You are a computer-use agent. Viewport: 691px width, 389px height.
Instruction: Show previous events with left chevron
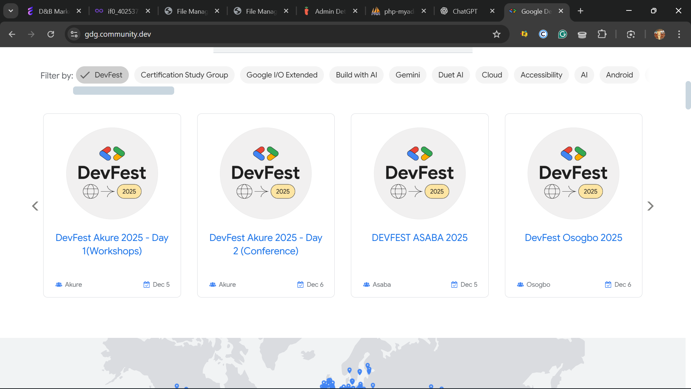[x=35, y=206]
